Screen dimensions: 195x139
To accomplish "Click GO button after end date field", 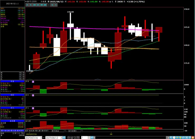I will (64, 138).
